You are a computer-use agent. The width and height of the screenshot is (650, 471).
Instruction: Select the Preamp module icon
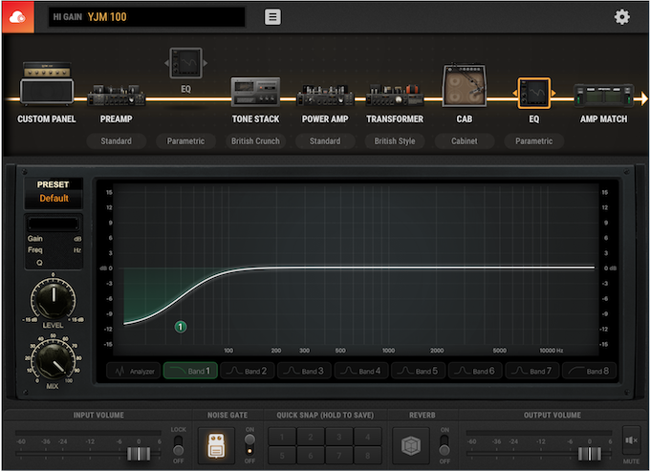point(116,95)
